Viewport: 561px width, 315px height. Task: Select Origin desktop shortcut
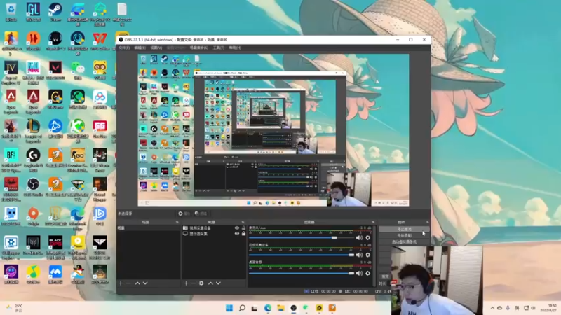[x=33, y=216]
